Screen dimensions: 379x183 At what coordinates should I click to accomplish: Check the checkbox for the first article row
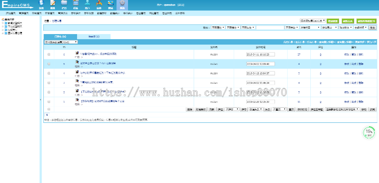coord(49,55)
